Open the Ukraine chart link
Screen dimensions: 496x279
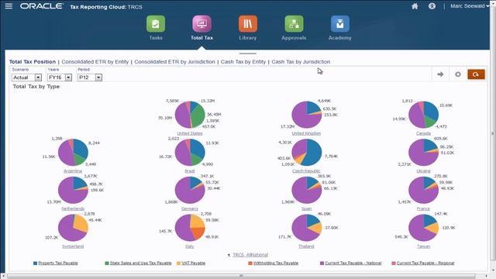(423, 170)
